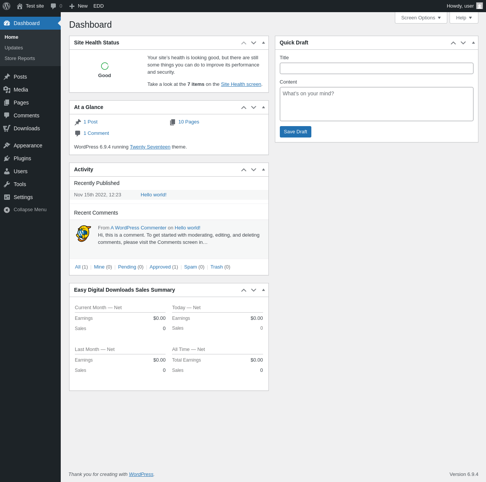The image size is (486, 482).
Task: Click the Appearance brush icon
Action: 7,145
